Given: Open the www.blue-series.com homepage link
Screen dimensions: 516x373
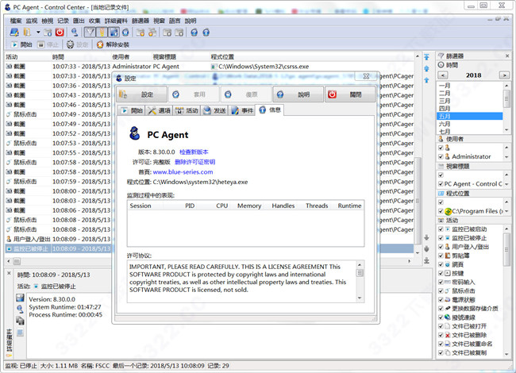Looking at the screenshot, I should 183,171.
